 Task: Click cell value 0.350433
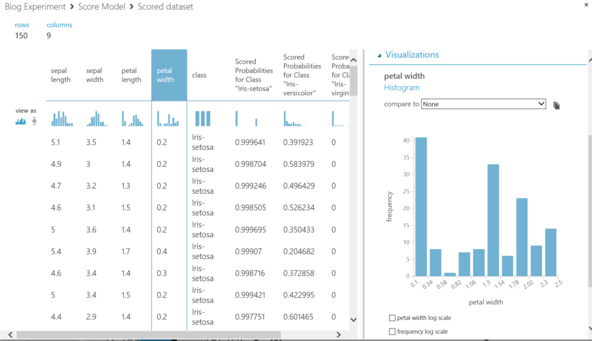(299, 230)
